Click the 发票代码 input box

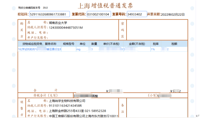click(99, 14)
